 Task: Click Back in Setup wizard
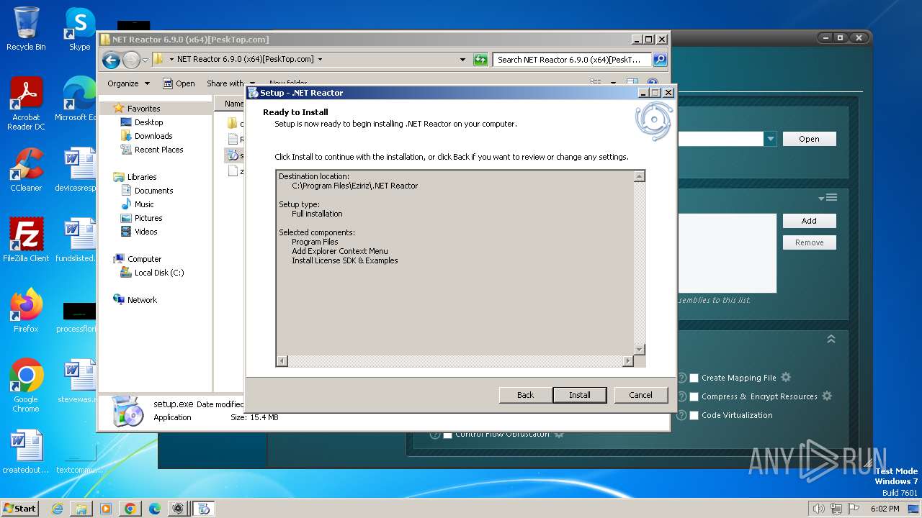[x=526, y=395]
